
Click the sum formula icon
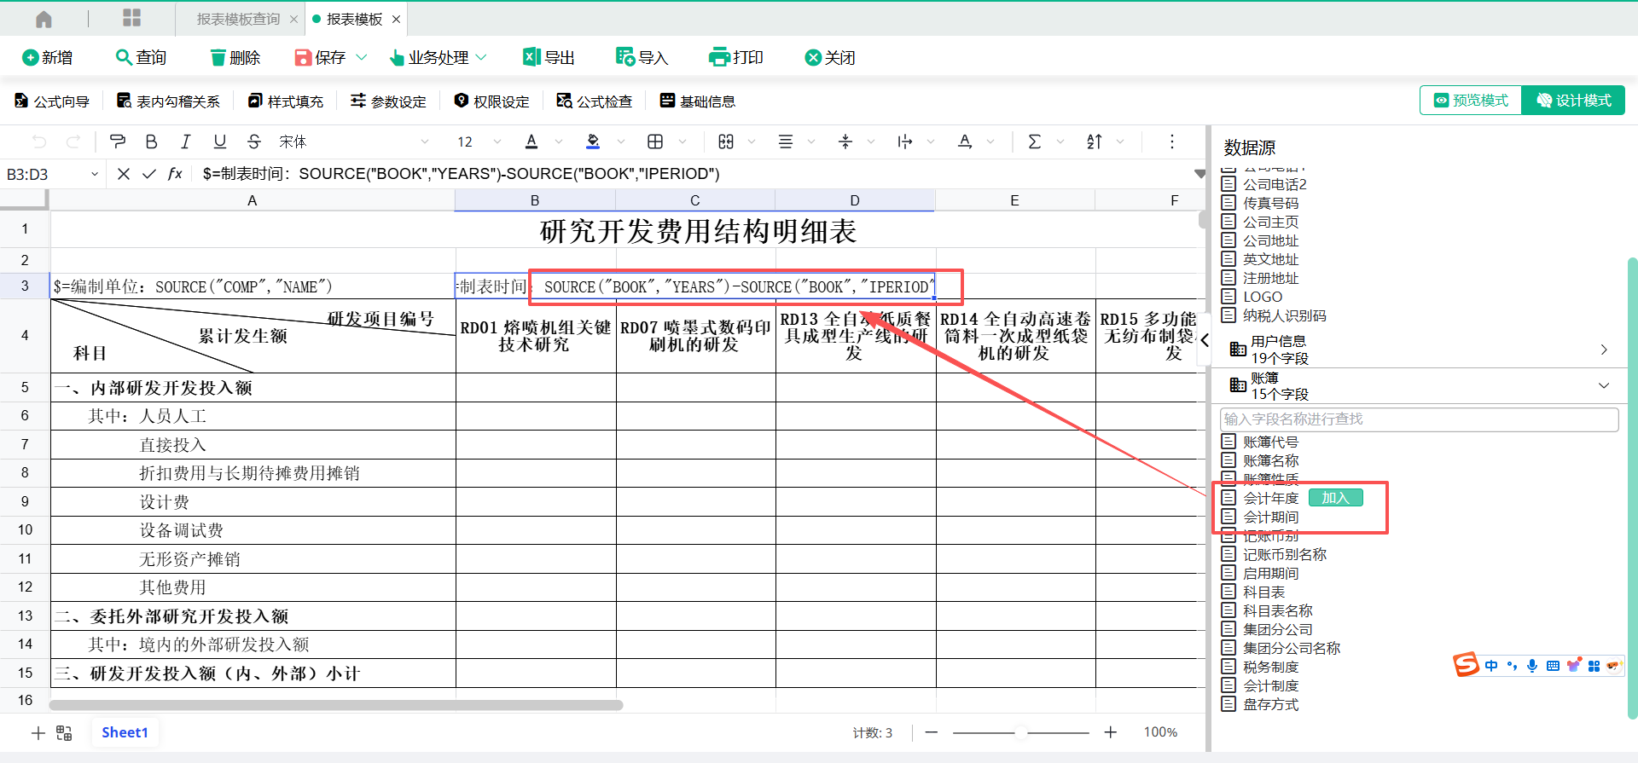click(1034, 142)
